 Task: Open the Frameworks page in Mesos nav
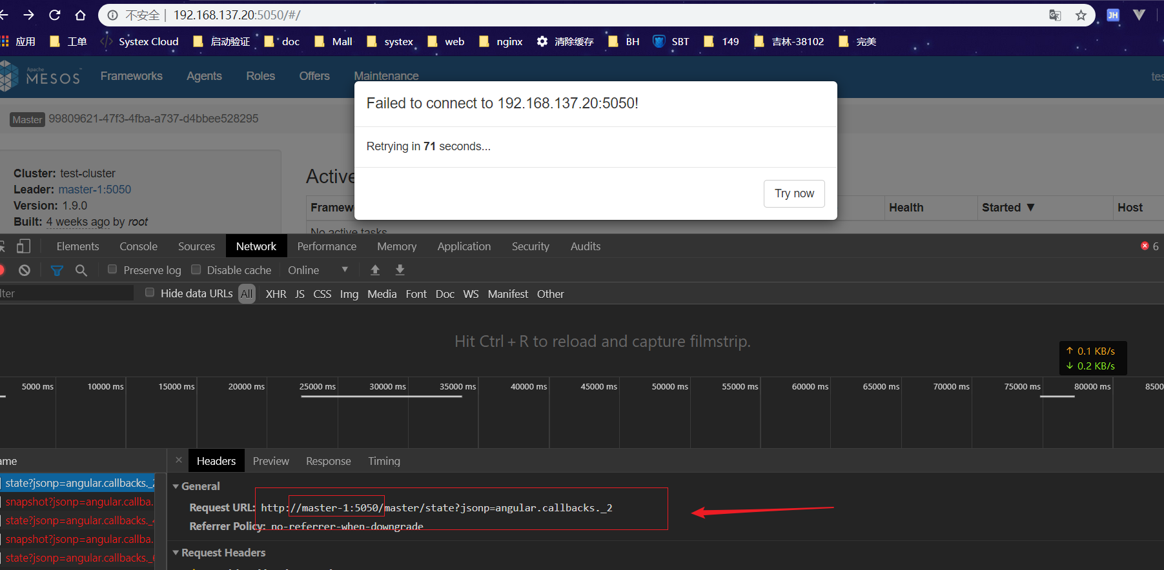[x=132, y=76]
